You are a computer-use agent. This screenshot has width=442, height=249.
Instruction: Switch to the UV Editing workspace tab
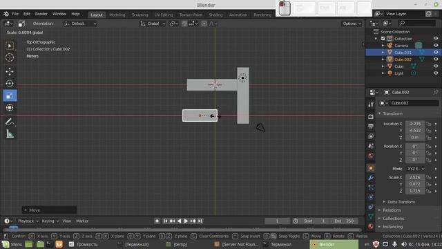coord(164,15)
